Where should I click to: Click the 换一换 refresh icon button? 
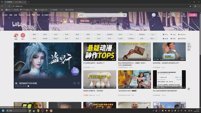coord(189,47)
